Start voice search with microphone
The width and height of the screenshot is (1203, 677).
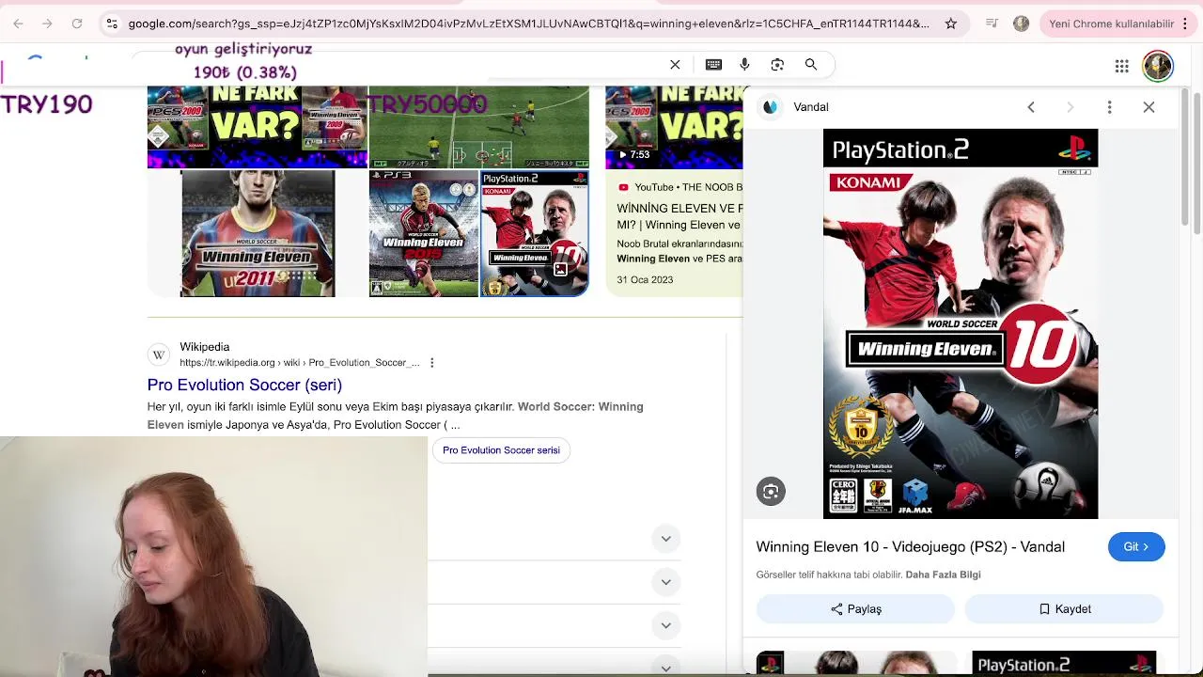pos(744,65)
